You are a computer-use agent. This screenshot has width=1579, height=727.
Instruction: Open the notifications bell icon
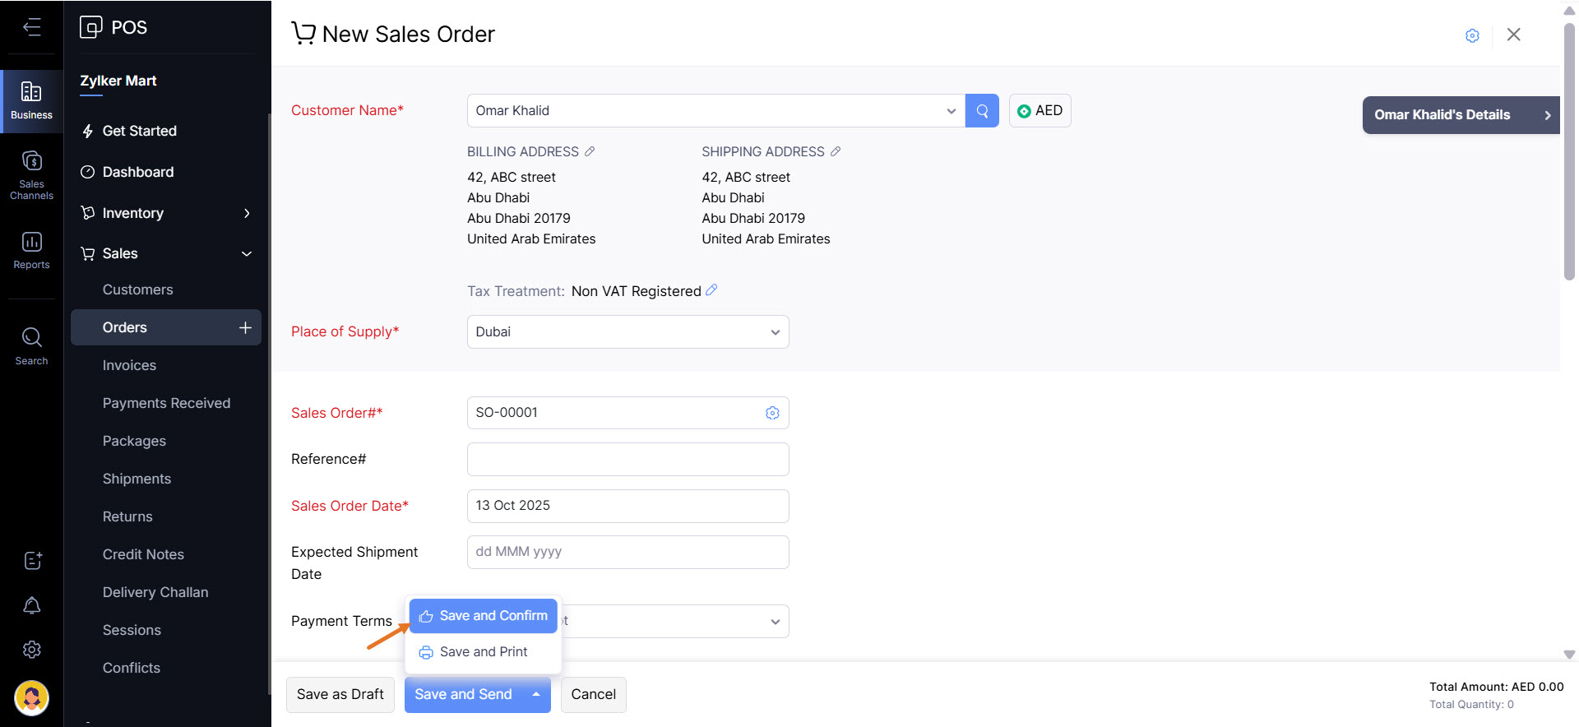click(31, 606)
